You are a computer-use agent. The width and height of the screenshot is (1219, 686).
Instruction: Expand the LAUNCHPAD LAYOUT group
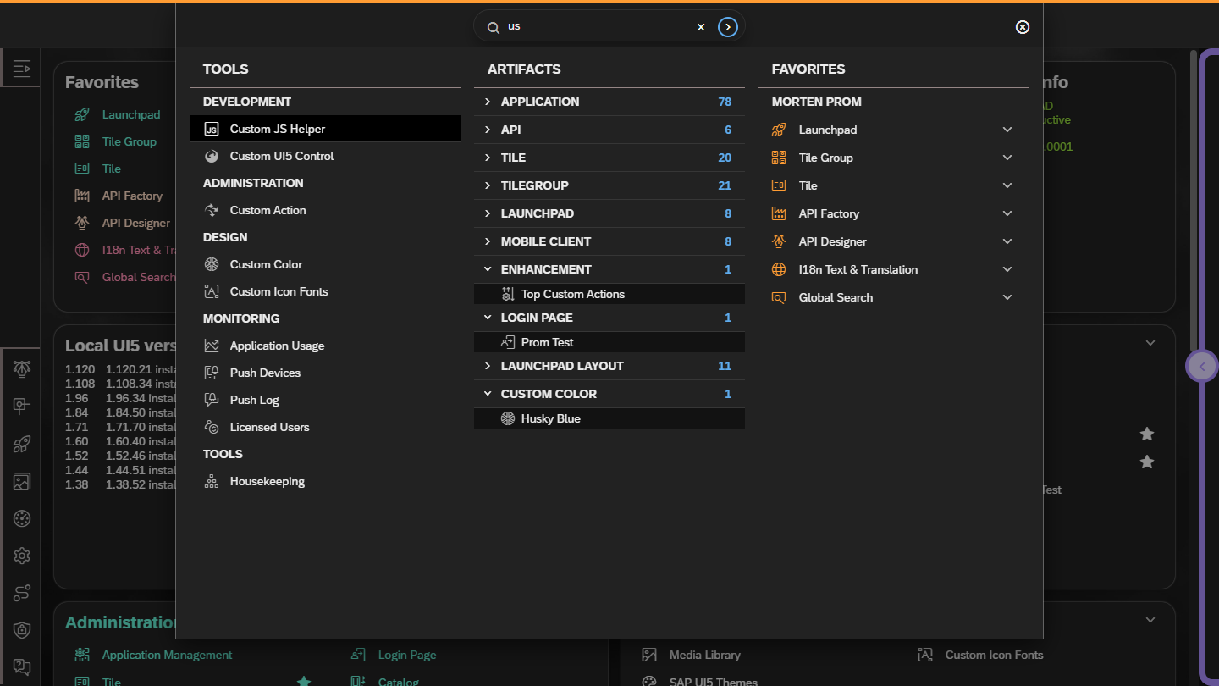(x=488, y=366)
